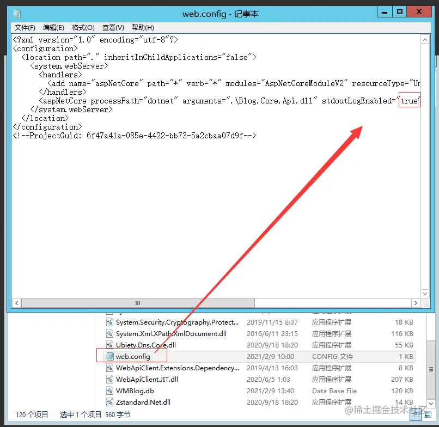The image size is (439, 427).
Task: Click the WebApiClient.Extensions.Dependency file icon
Action: (110, 368)
